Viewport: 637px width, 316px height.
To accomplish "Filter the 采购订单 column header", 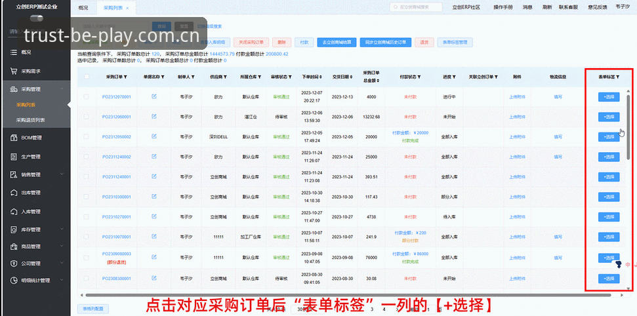I will [125, 76].
